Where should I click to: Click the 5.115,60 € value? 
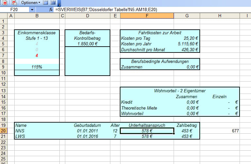pos(188,44)
